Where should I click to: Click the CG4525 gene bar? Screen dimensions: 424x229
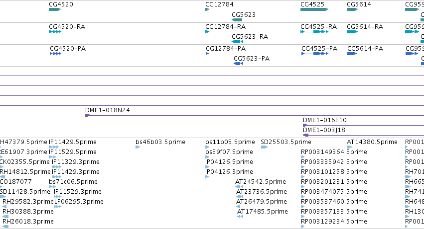[x=314, y=9]
